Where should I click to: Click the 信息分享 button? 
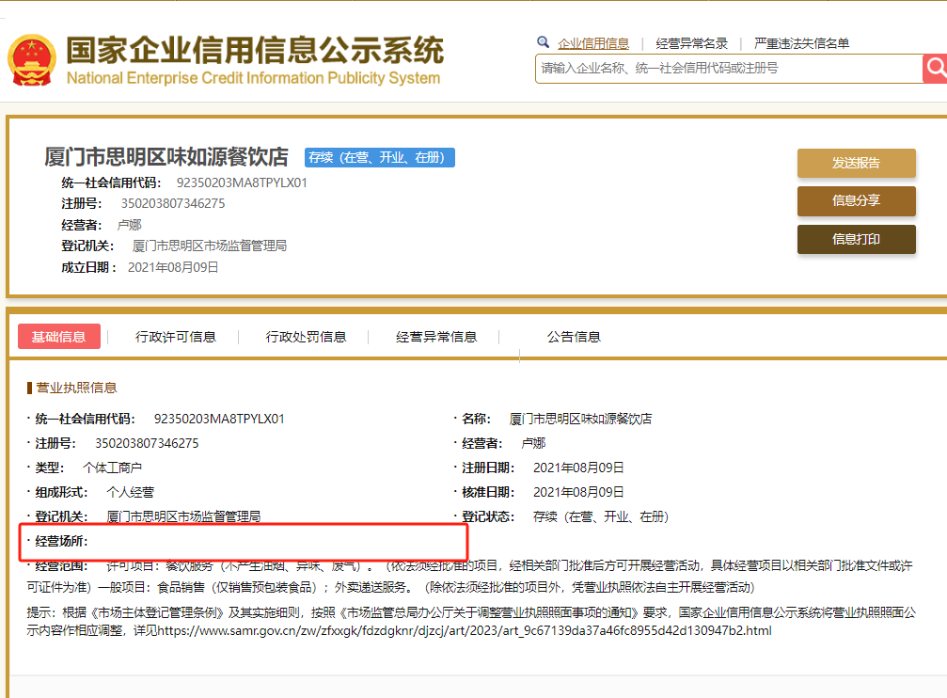857,200
